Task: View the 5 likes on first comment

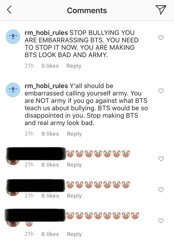Action: (x=50, y=66)
